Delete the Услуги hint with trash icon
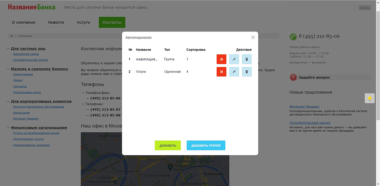The width and height of the screenshot is (380, 186). click(x=246, y=72)
